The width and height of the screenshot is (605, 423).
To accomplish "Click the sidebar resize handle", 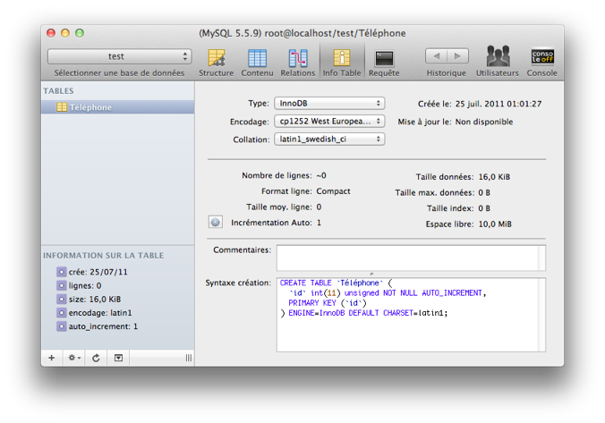I will [x=188, y=358].
